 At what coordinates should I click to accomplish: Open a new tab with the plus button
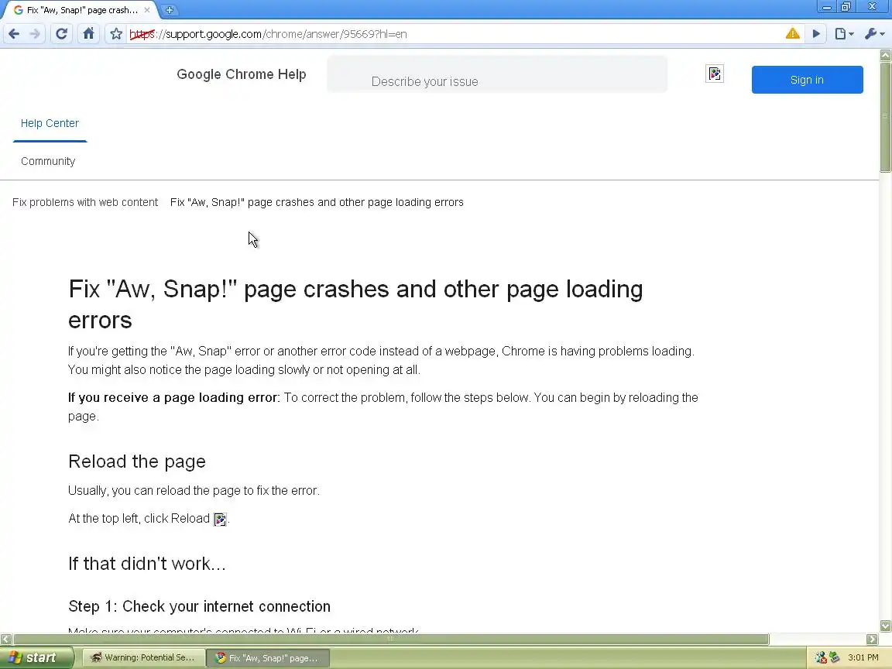tap(169, 9)
